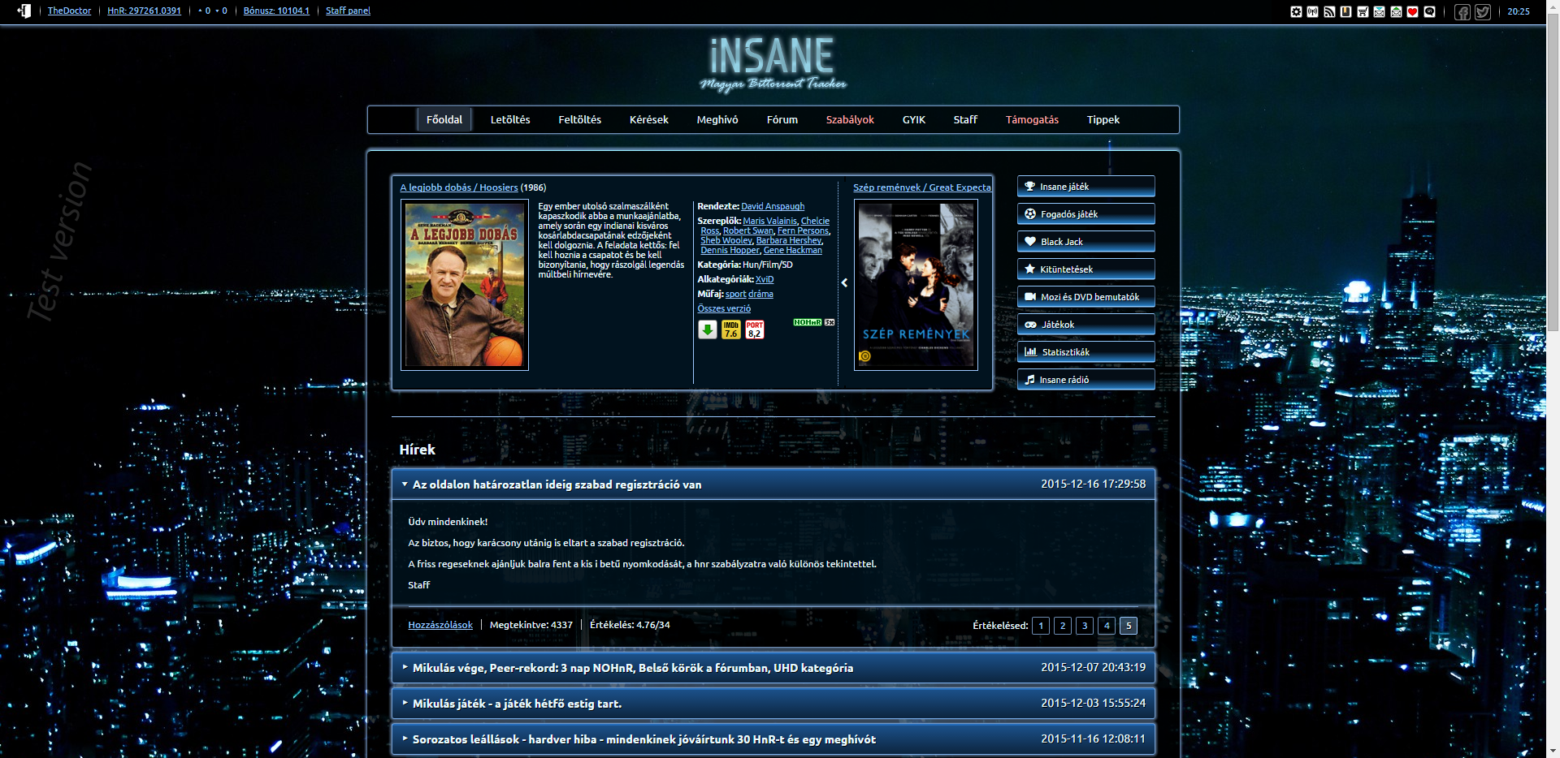This screenshot has width=1560, height=758.
Task: Open the Feltöltés menu item
Action: pyautogui.click(x=580, y=119)
